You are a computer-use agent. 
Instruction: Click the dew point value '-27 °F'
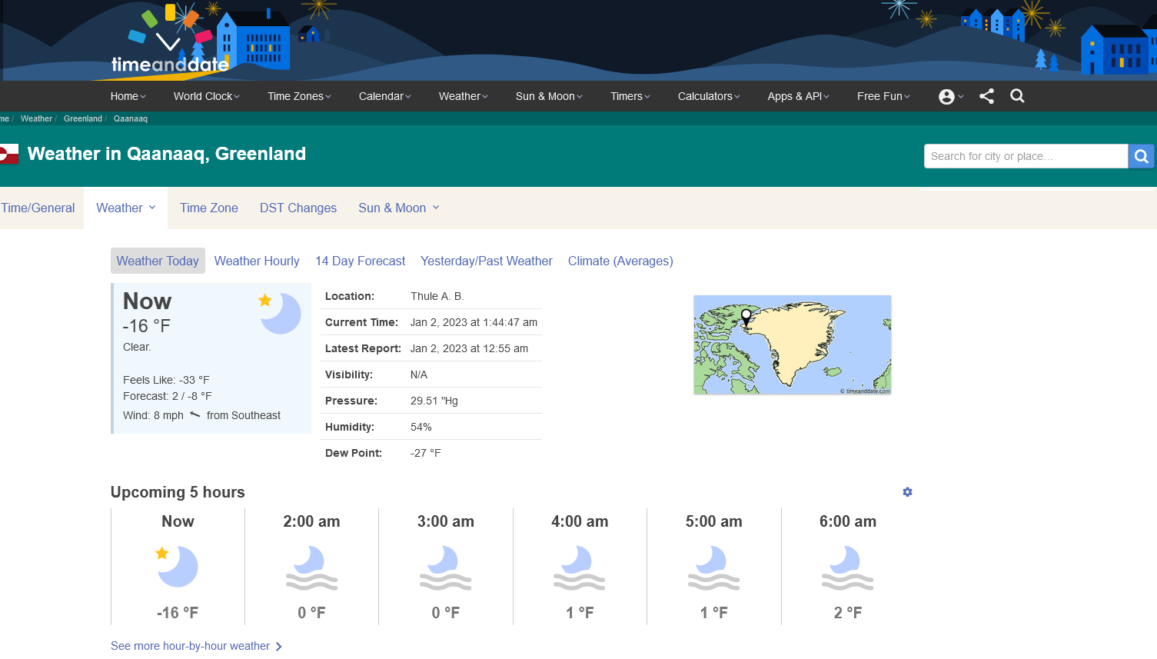coord(426,453)
